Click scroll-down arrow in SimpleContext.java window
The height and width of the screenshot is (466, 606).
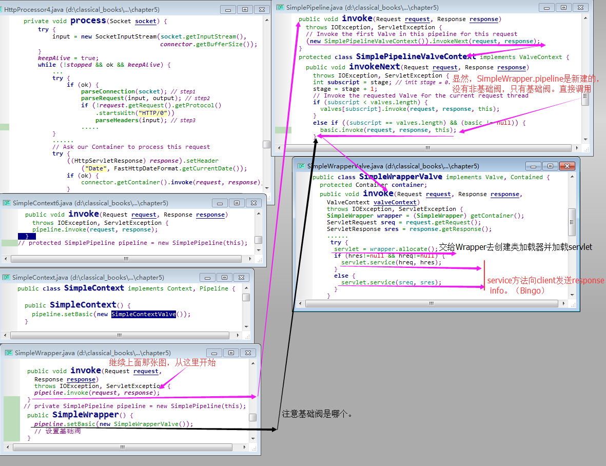click(x=246, y=327)
